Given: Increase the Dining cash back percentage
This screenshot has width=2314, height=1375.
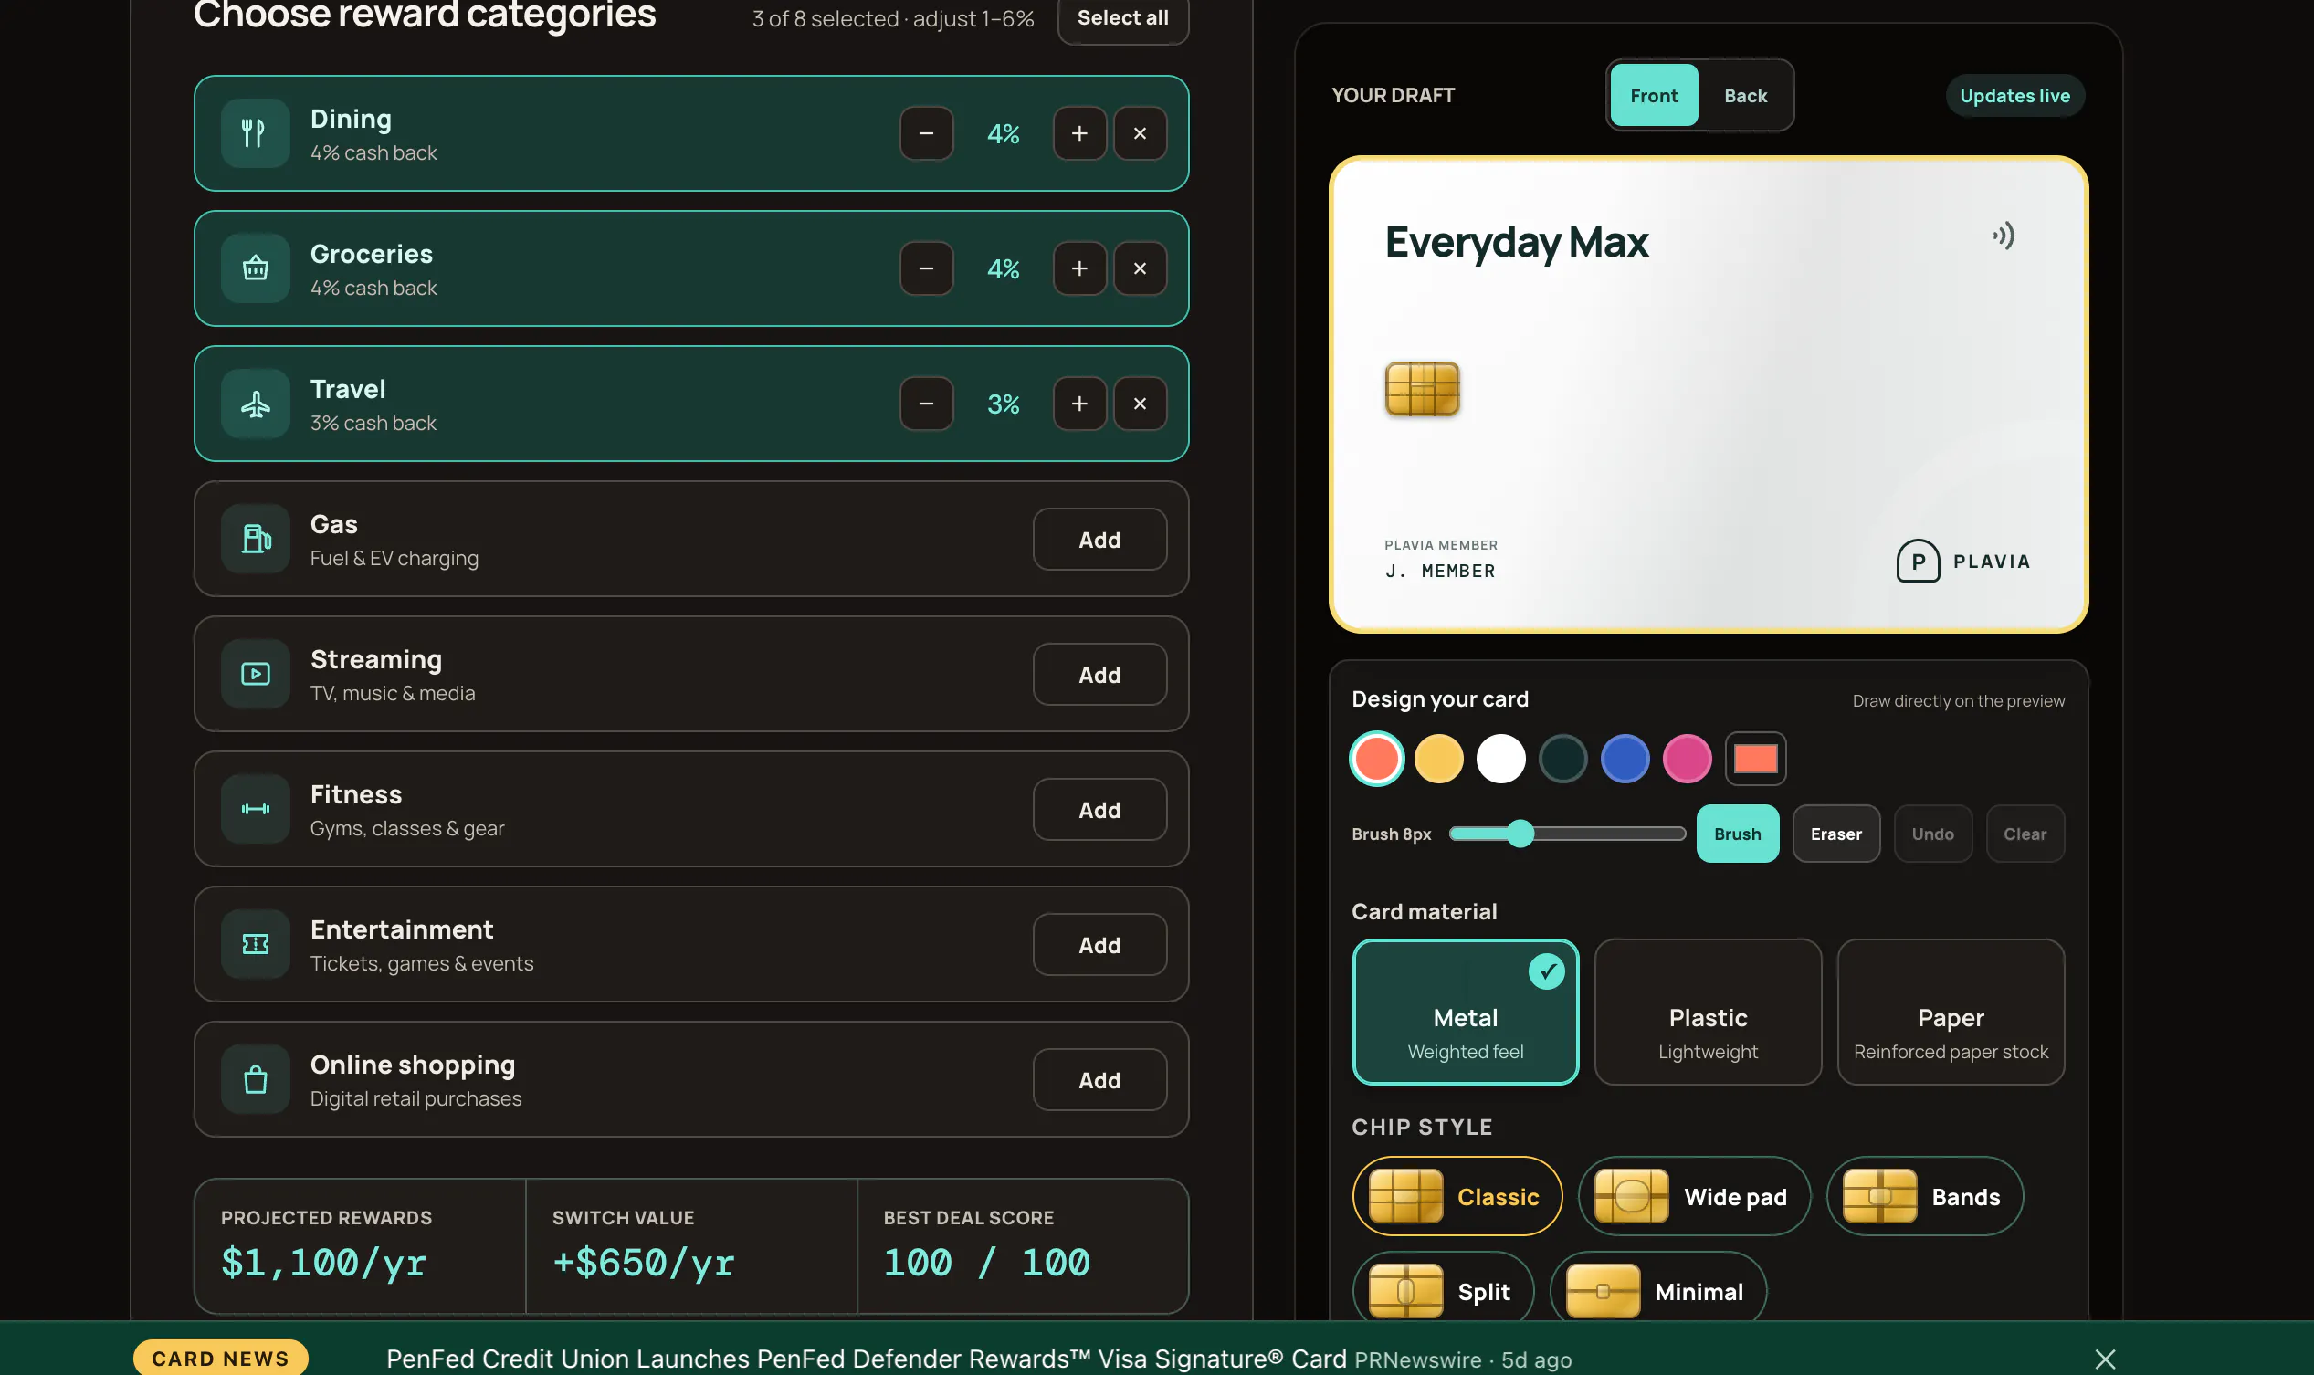Looking at the screenshot, I should (1078, 133).
